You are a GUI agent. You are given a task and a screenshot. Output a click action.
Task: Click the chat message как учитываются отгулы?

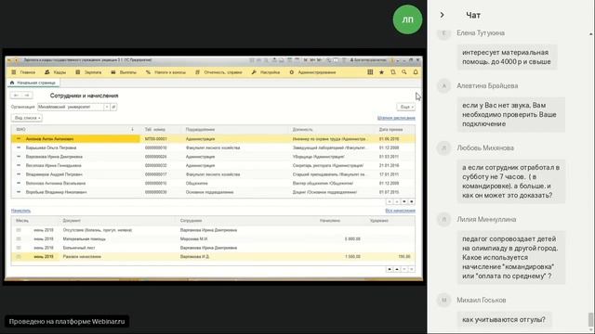504,319
